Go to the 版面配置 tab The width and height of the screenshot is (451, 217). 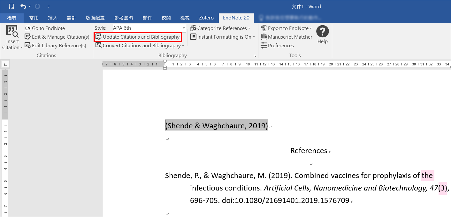pos(95,18)
